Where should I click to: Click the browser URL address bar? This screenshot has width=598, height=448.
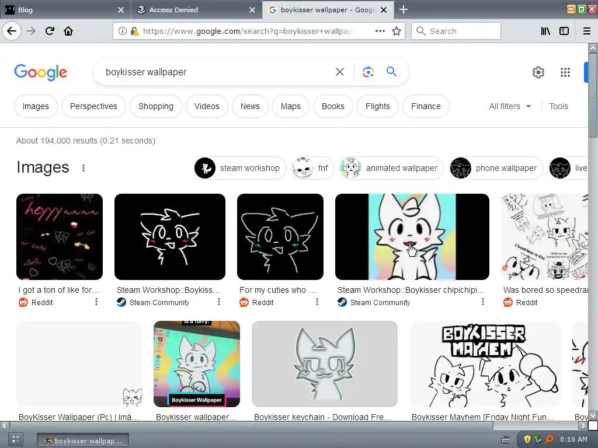pos(248,31)
